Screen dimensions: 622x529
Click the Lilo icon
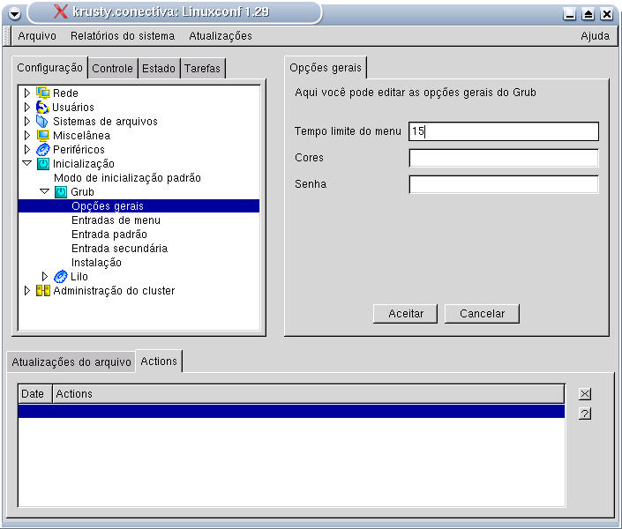61,276
